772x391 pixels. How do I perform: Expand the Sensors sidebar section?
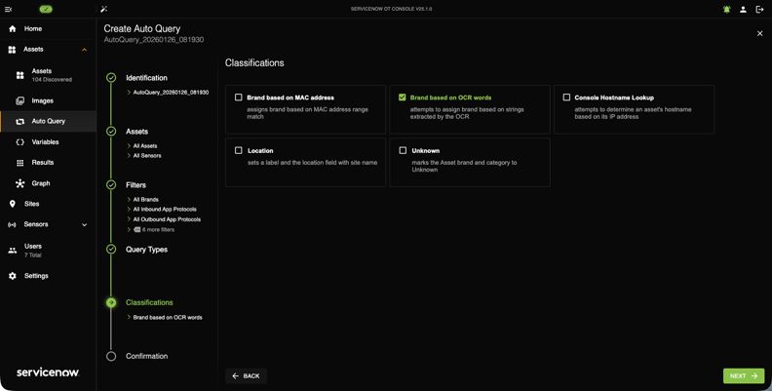click(x=84, y=224)
